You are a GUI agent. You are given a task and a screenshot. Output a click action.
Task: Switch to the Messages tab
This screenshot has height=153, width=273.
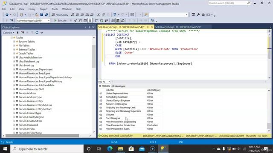point(118,86)
